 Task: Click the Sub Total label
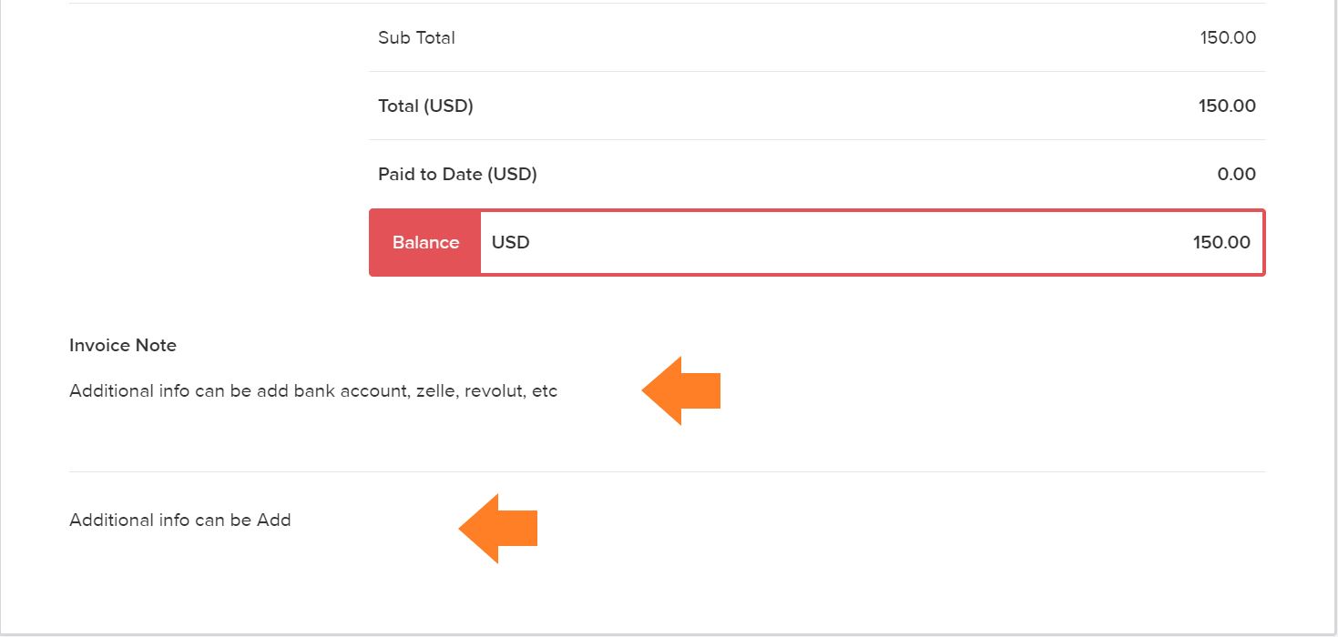point(416,38)
